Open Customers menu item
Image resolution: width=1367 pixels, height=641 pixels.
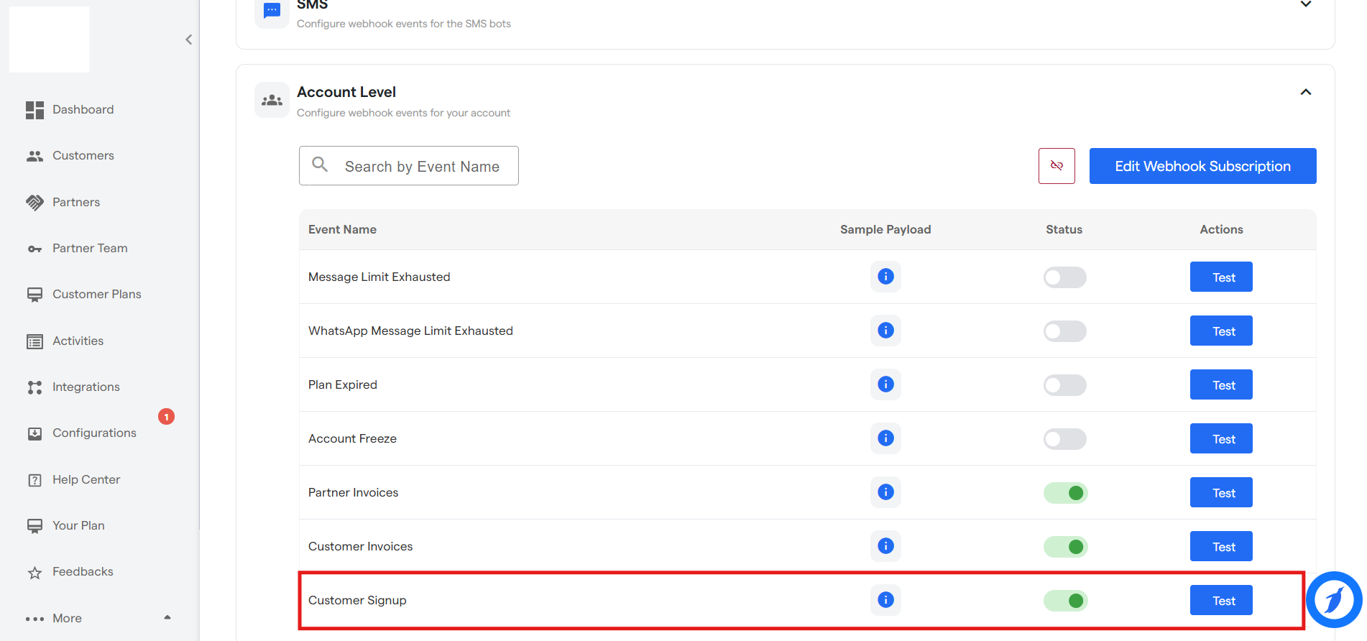83,156
